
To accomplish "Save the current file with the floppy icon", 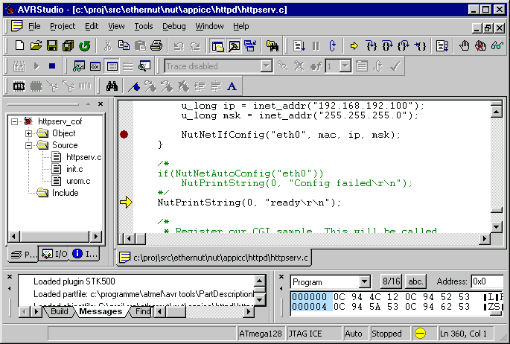I will point(52,45).
